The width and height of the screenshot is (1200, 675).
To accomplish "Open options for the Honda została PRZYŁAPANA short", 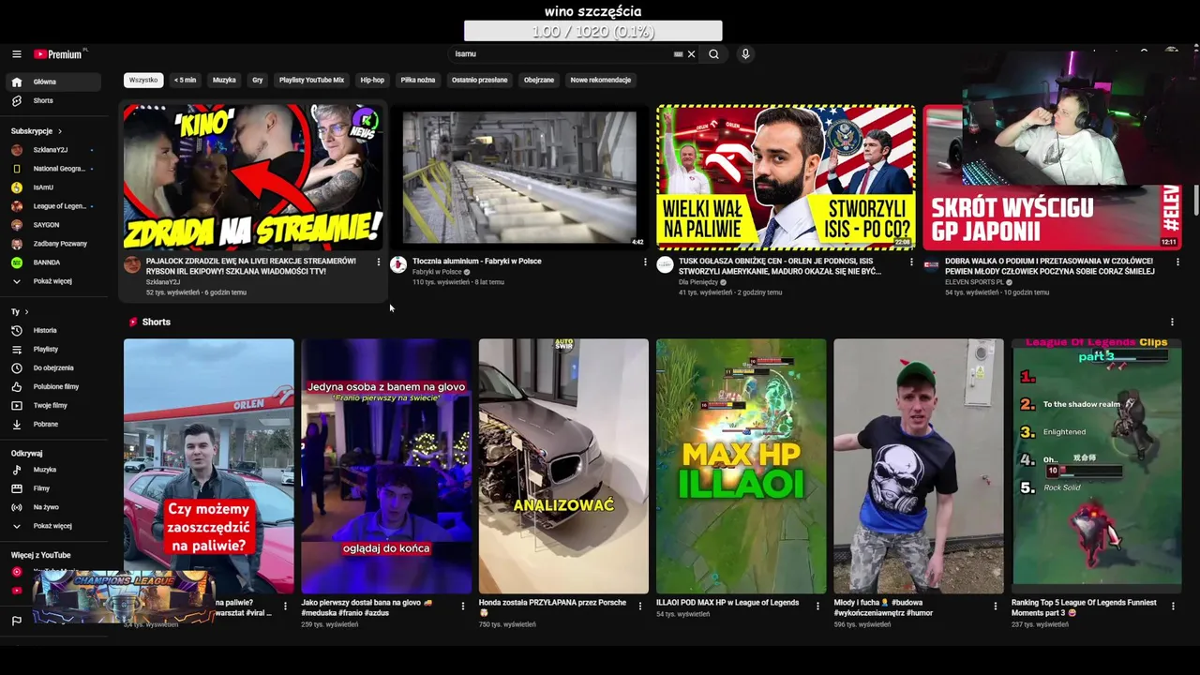I will [640, 607].
